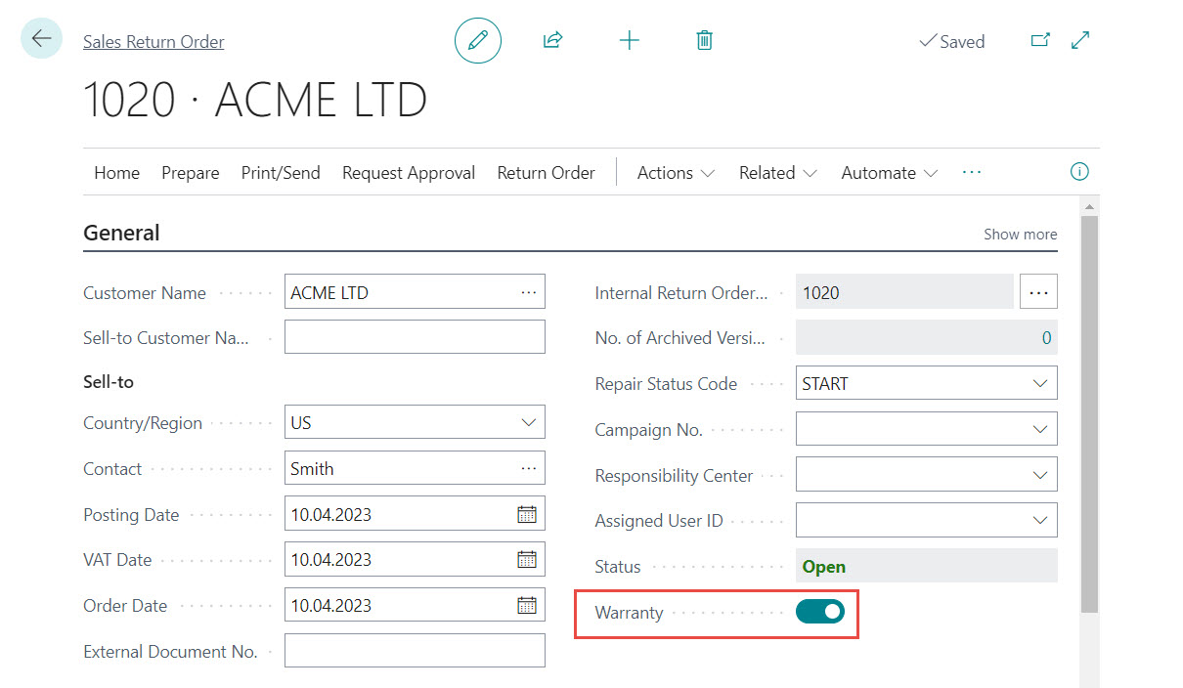Click the Sales Return Order breadcrumb link
The height and width of the screenshot is (688, 1183).
(x=153, y=42)
